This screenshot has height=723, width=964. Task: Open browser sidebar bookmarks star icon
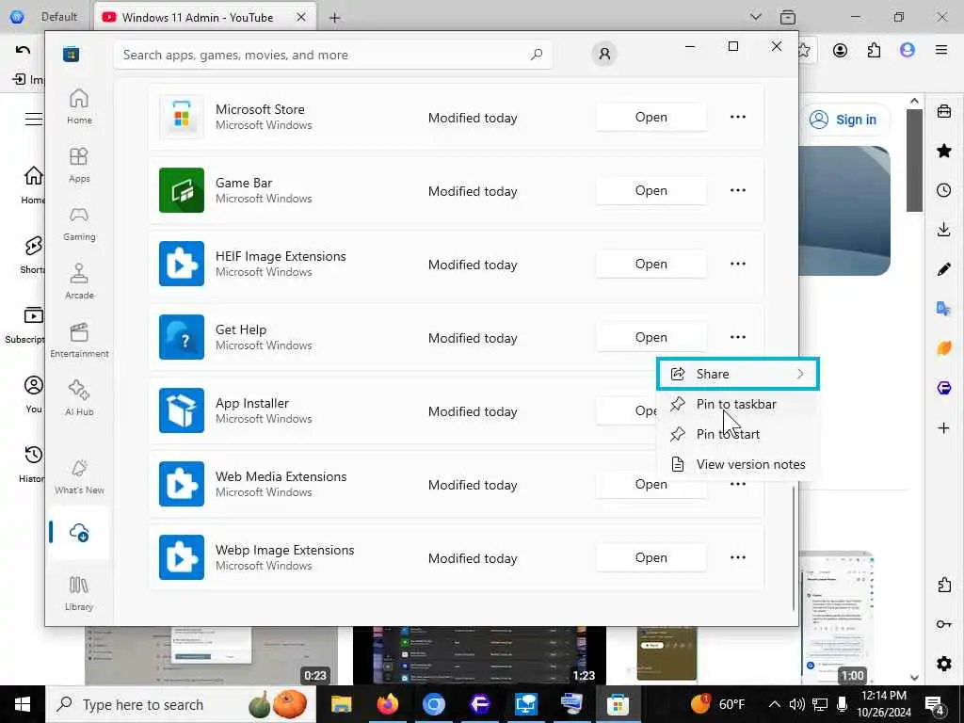(943, 151)
